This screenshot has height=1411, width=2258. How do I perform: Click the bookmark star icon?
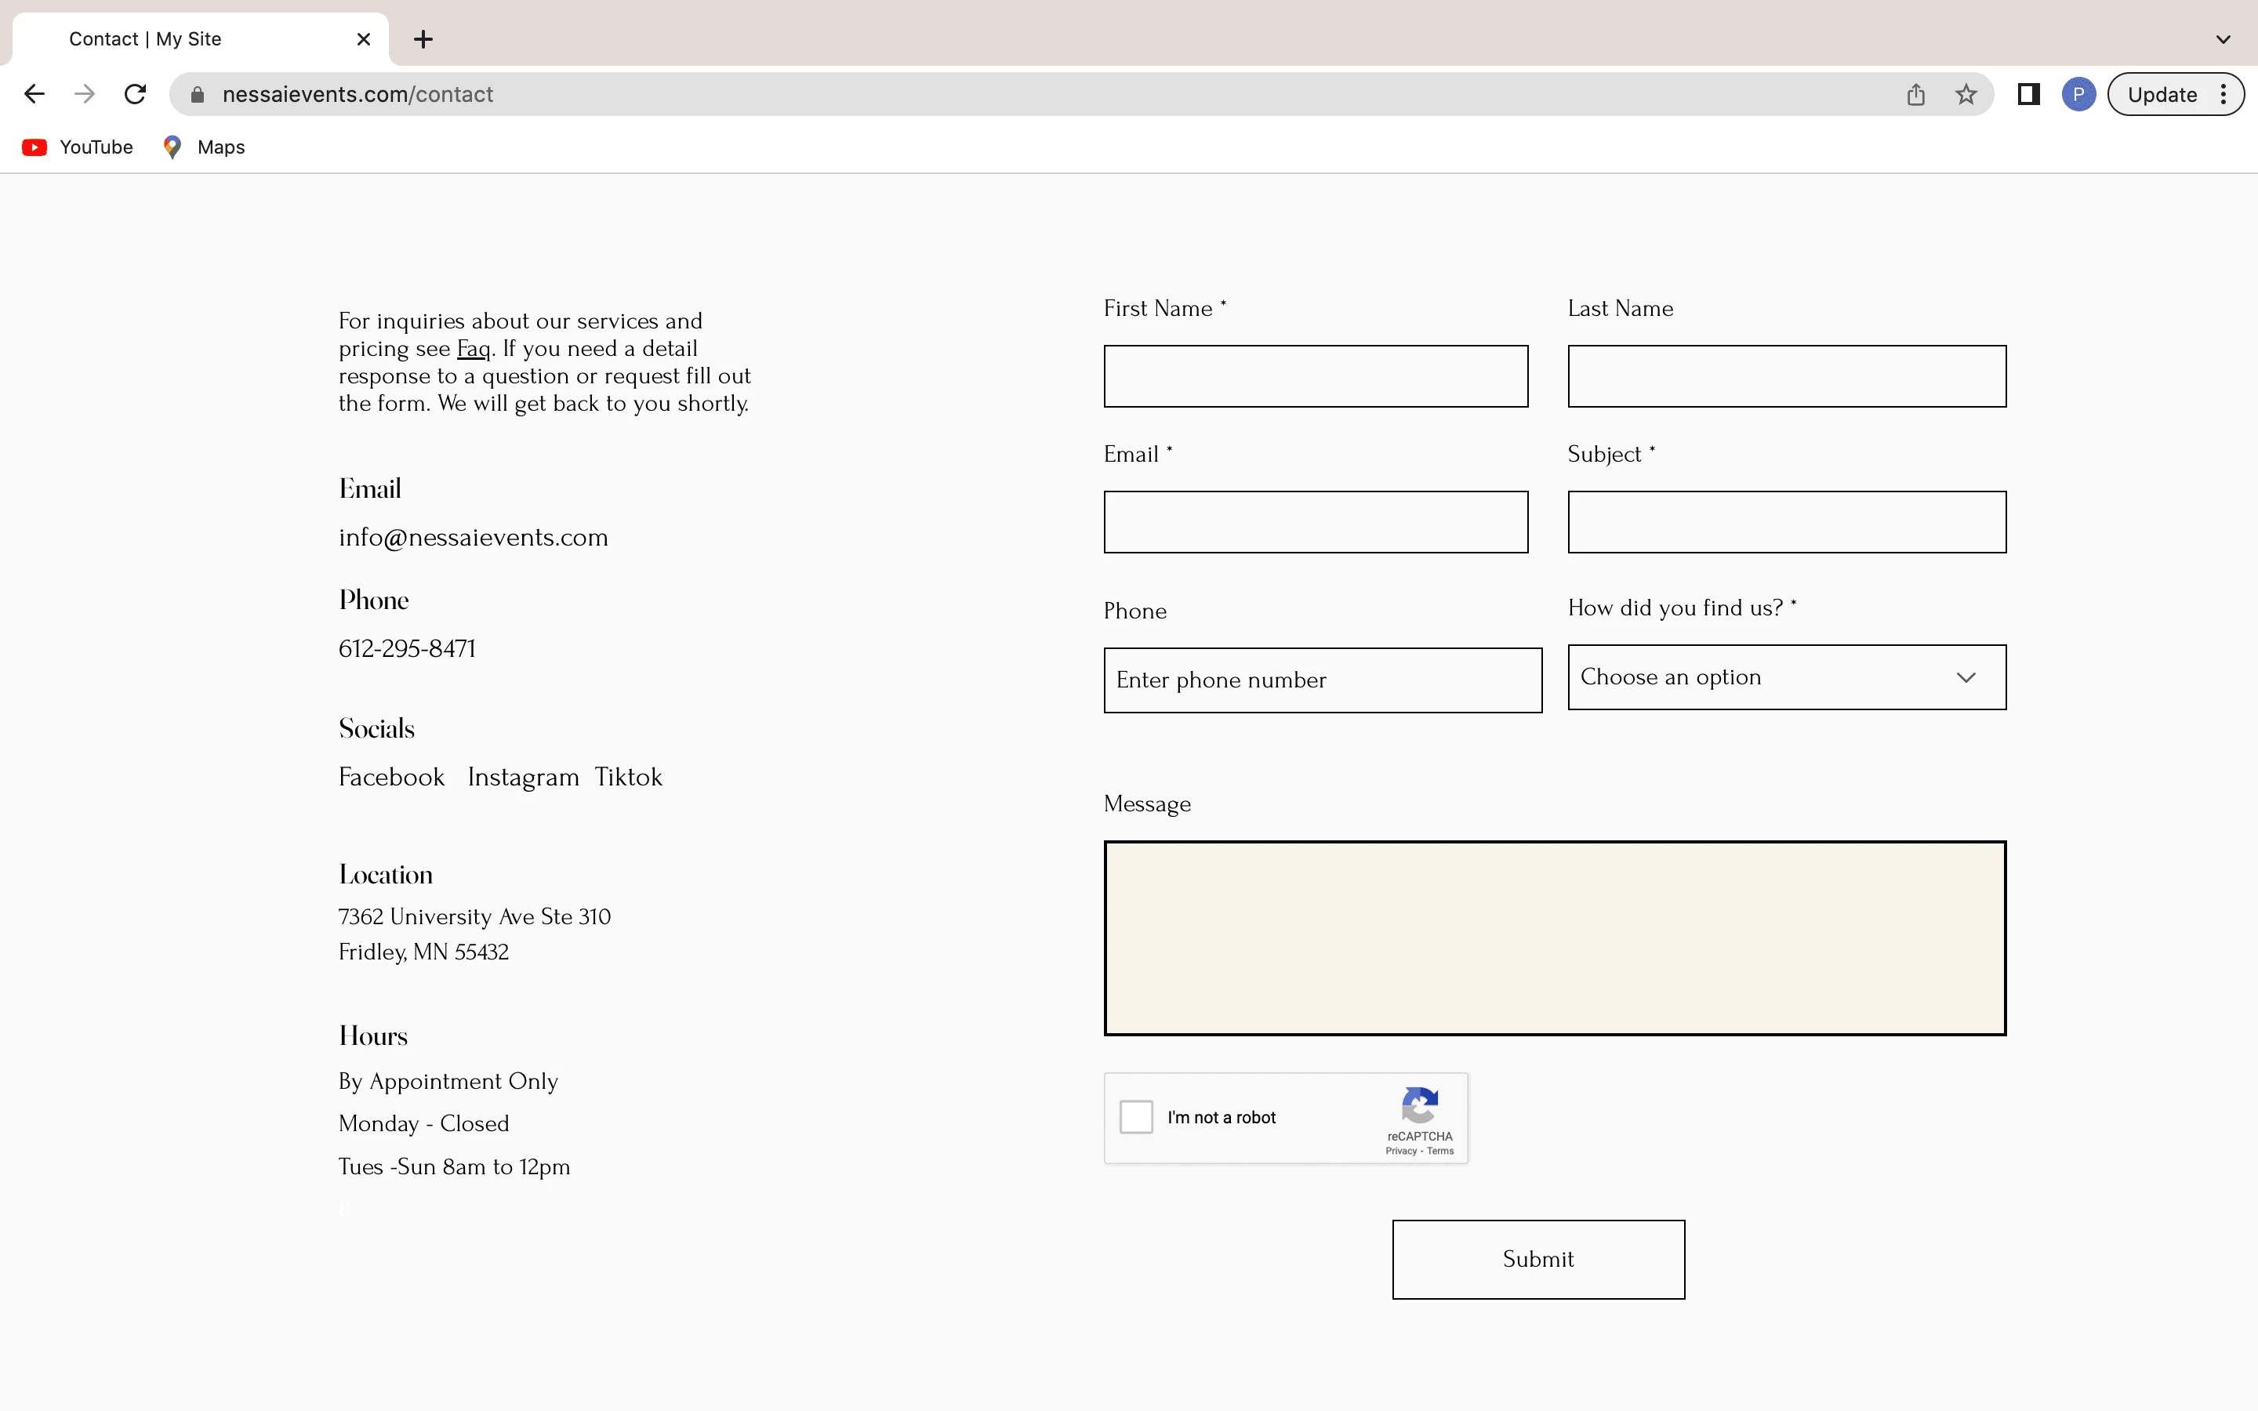pyautogui.click(x=1969, y=94)
